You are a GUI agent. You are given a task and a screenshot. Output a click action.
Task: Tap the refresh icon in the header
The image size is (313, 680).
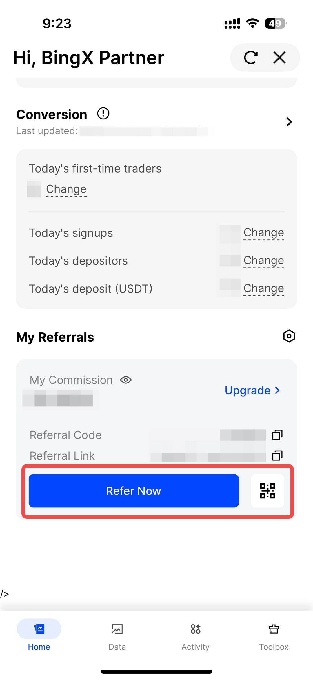click(251, 58)
